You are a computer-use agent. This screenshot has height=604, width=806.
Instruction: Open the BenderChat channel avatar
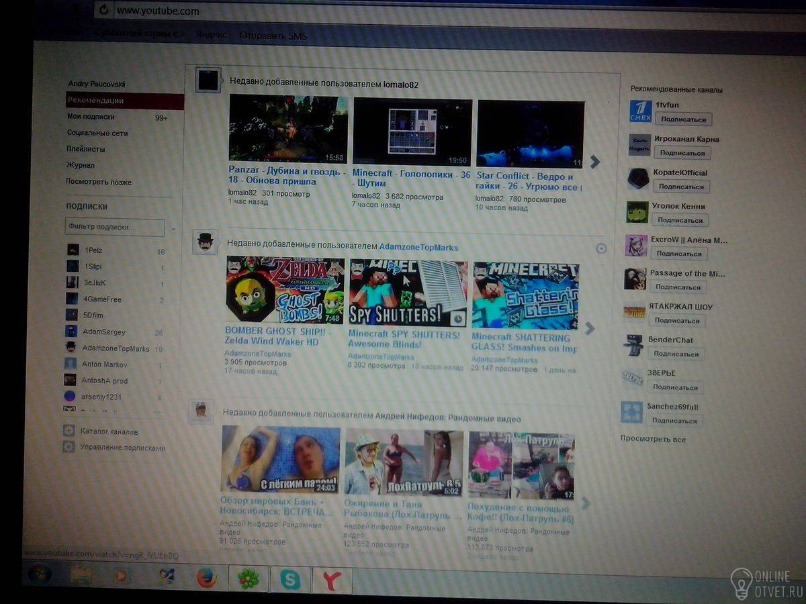point(633,345)
